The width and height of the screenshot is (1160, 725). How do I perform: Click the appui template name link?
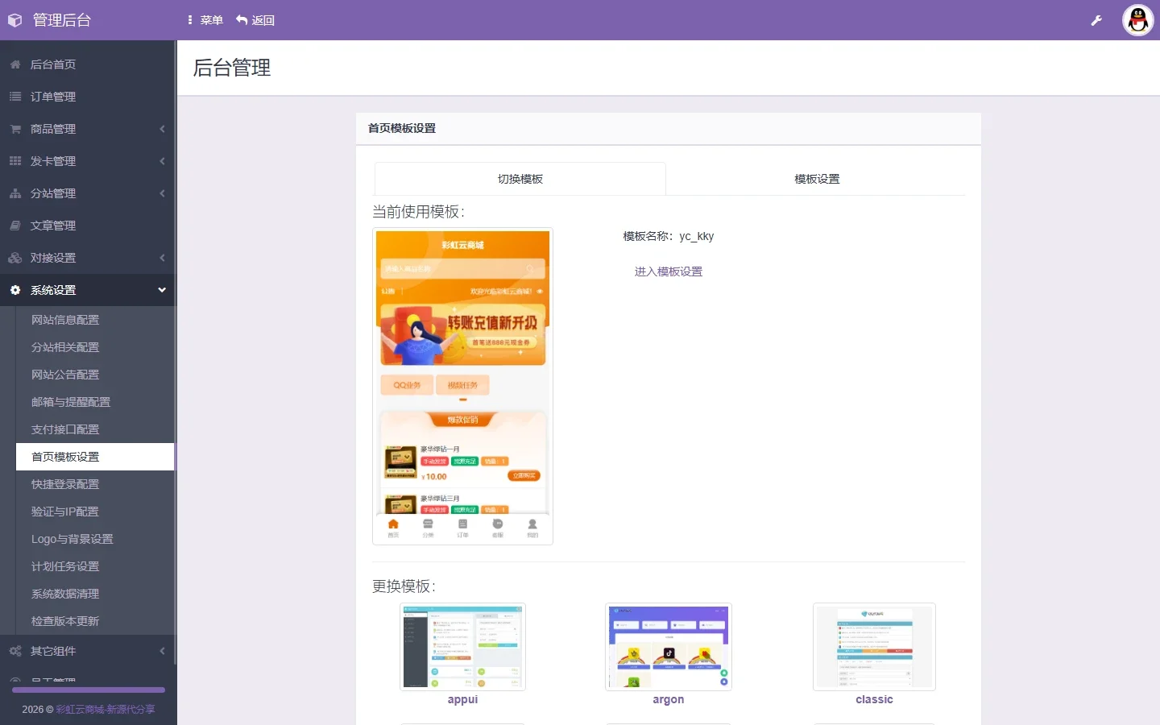coord(462,699)
